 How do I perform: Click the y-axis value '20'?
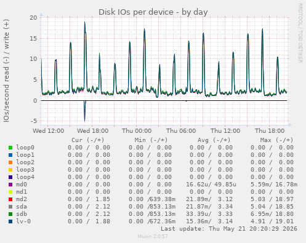[33, 18]
